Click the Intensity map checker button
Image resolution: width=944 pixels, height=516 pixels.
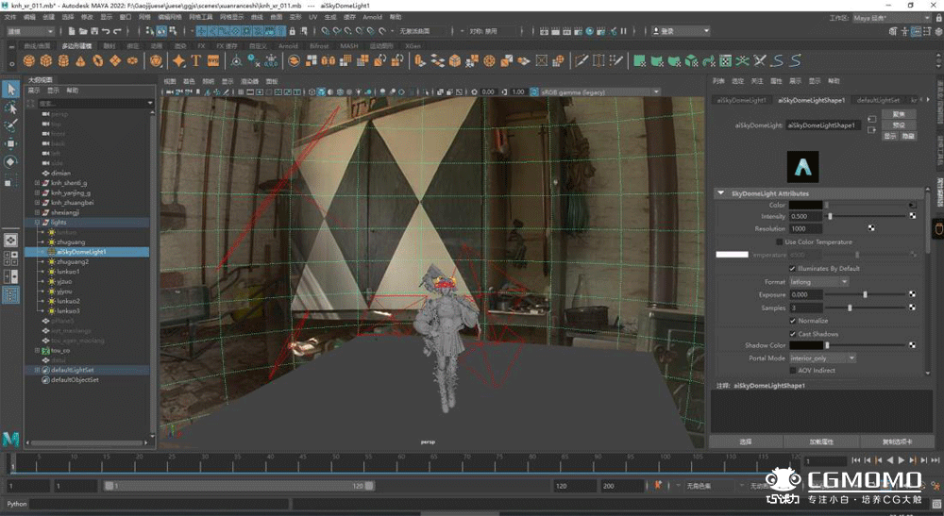[x=912, y=216]
